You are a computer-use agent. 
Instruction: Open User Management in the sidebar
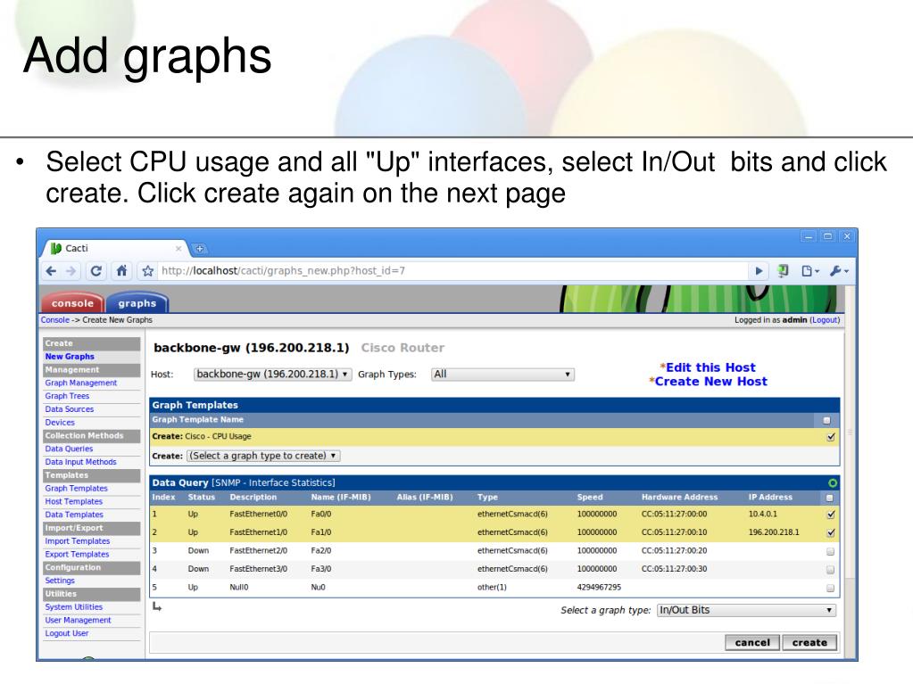pyautogui.click(x=78, y=620)
